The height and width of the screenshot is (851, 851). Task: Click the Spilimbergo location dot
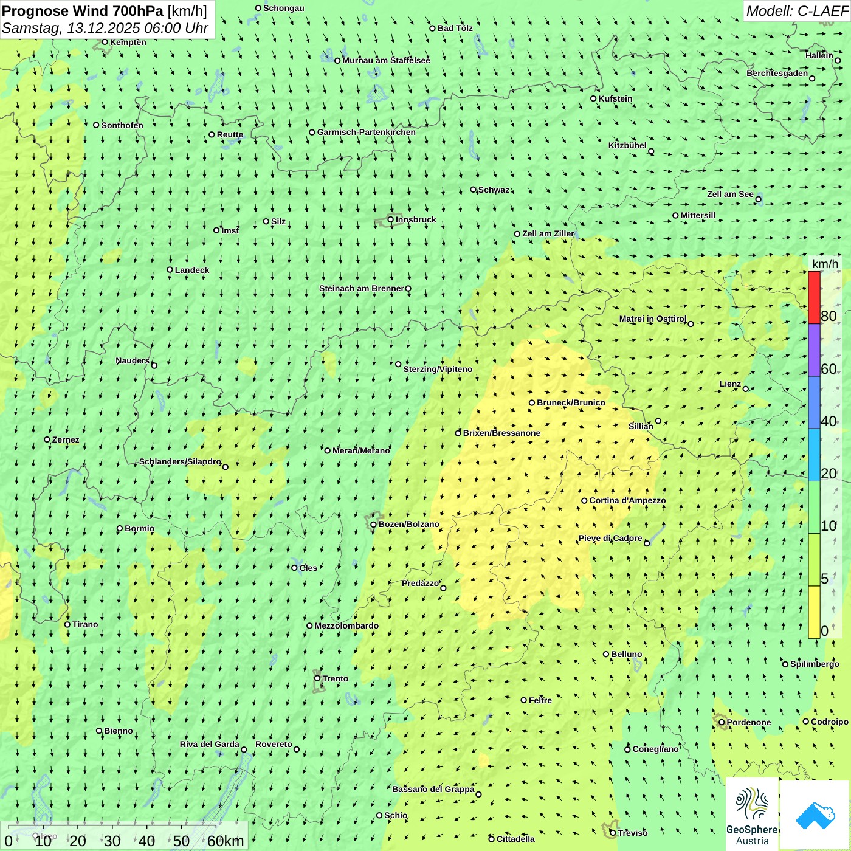(785, 664)
